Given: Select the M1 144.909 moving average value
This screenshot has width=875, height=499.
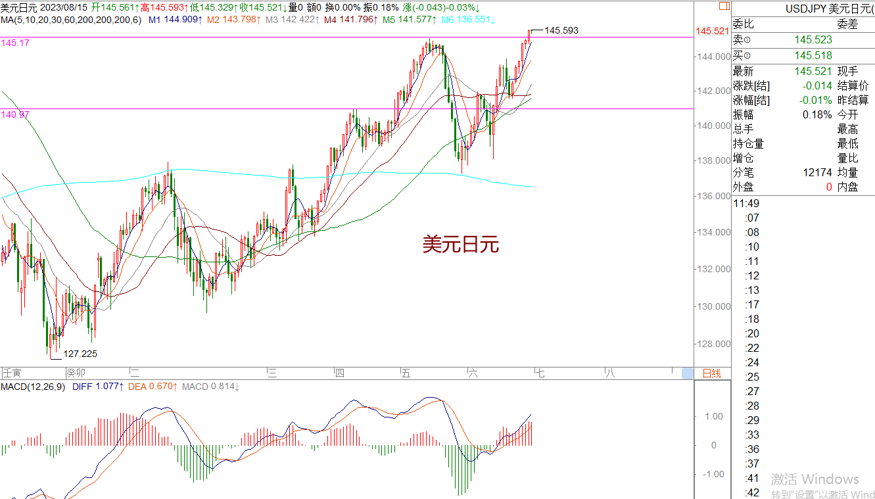Looking at the screenshot, I should pos(176,20).
